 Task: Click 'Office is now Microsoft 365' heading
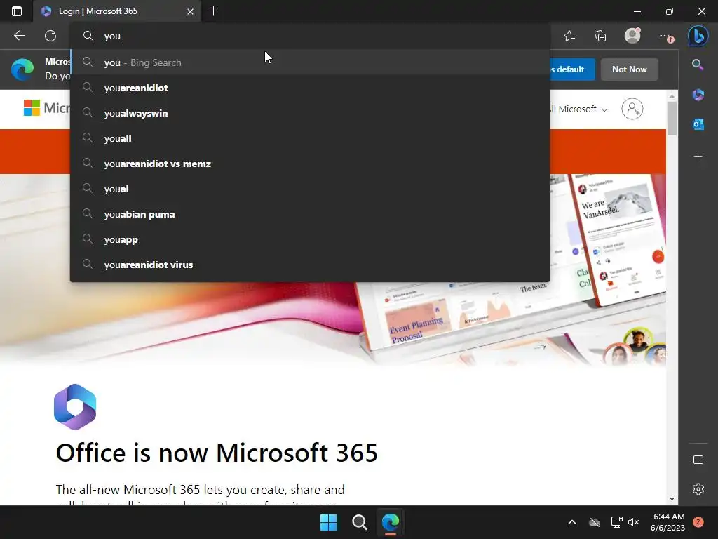click(x=217, y=453)
